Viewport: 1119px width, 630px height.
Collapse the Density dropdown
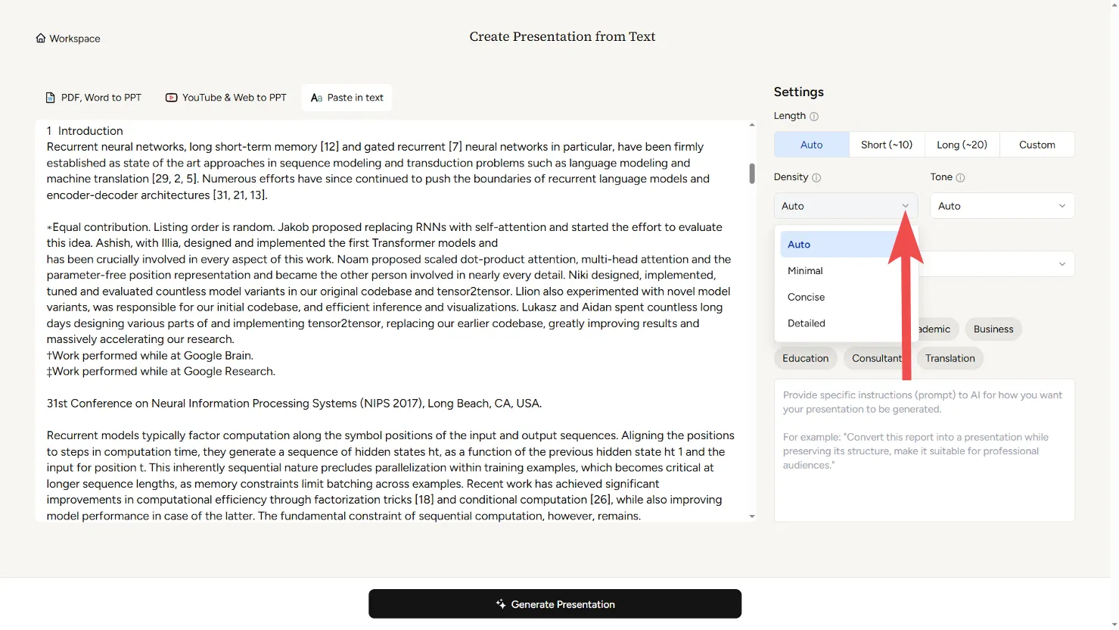[845, 206]
